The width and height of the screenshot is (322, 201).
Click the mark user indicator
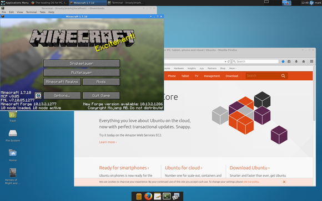tap(315, 3)
